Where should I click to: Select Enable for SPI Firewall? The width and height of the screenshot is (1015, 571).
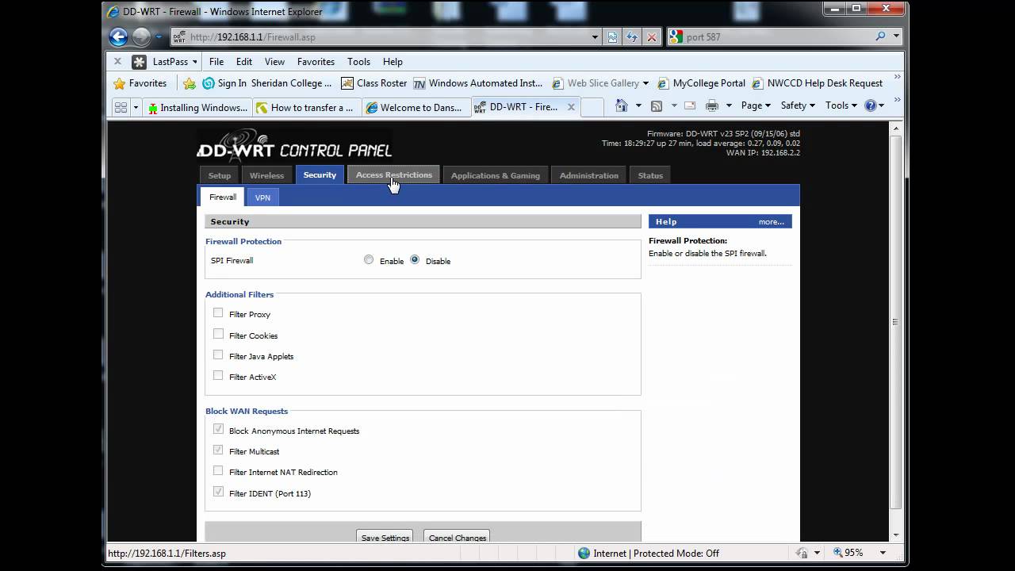pyautogui.click(x=369, y=260)
